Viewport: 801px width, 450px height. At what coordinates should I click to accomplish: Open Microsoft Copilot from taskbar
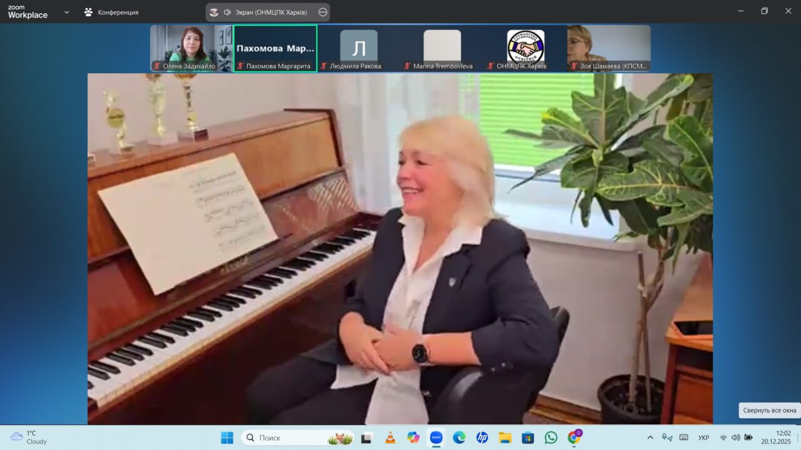click(413, 437)
